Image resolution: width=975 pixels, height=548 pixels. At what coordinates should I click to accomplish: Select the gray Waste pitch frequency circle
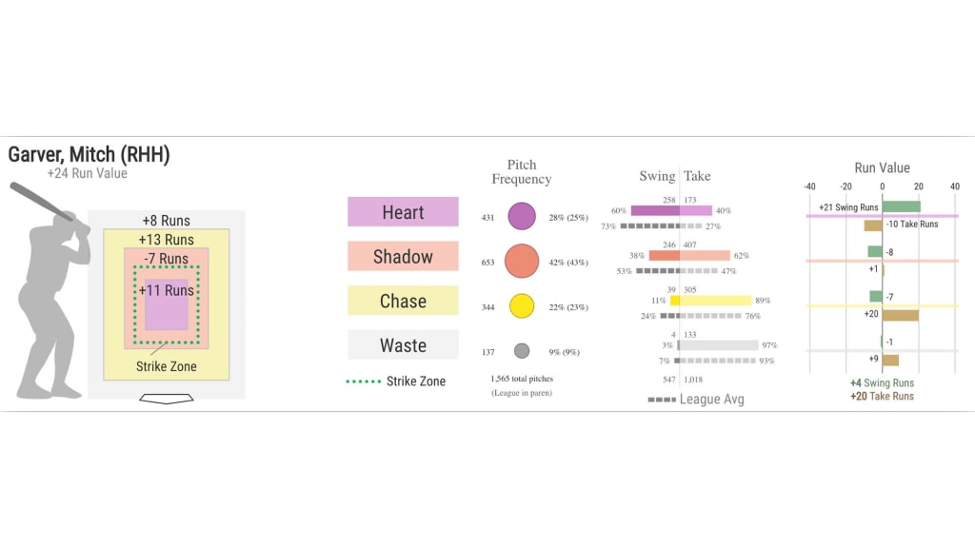coord(522,350)
